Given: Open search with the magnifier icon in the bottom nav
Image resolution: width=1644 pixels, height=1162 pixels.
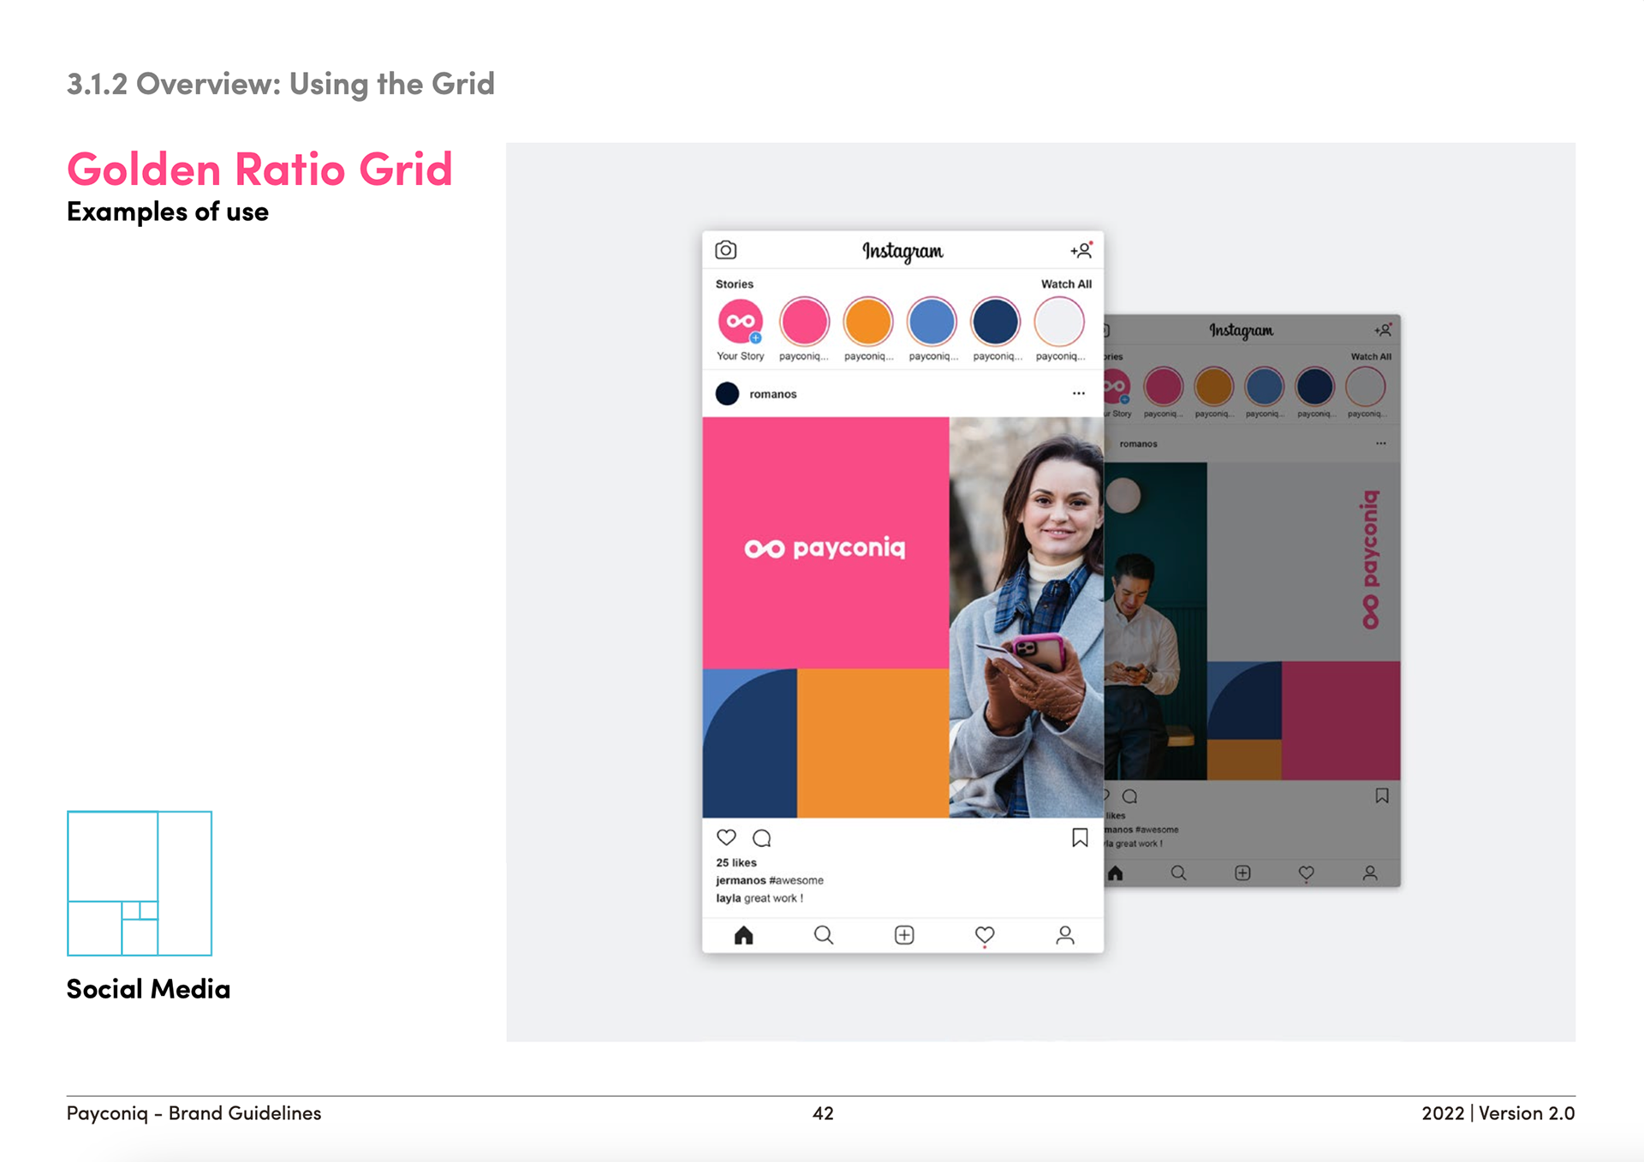Looking at the screenshot, I should 823,935.
